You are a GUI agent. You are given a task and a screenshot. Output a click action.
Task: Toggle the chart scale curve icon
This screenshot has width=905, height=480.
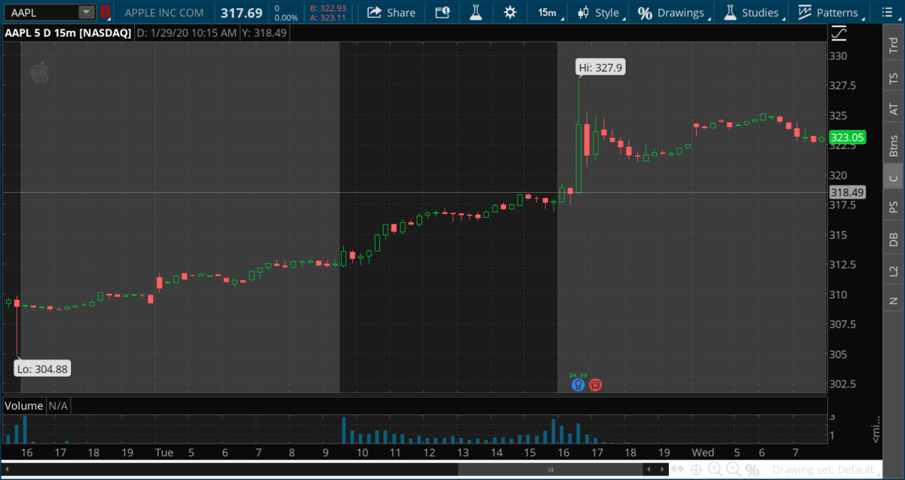[839, 33]
